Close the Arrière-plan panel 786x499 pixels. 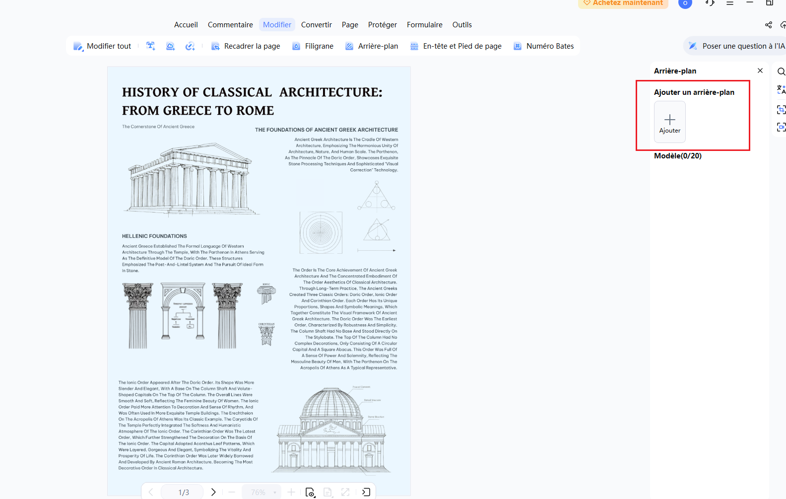coord(760,71)
